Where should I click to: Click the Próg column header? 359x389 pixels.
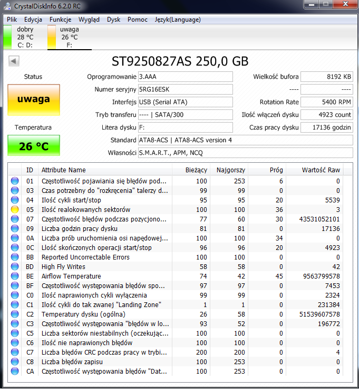[267, 170]
